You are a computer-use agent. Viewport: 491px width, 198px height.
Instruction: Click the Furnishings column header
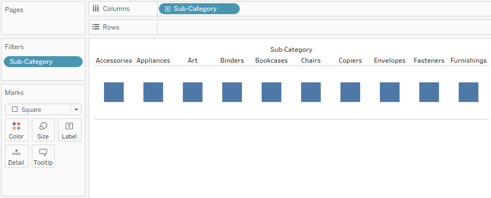coord(469,61)
